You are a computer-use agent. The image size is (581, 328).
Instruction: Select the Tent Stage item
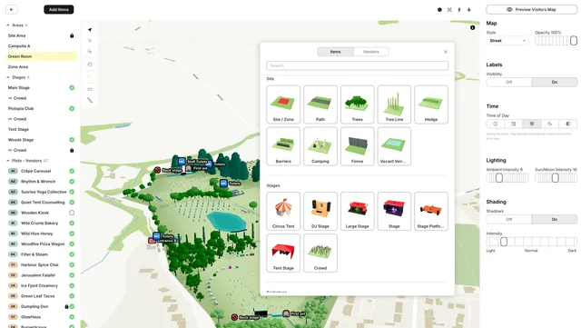[x=283, y=253]
